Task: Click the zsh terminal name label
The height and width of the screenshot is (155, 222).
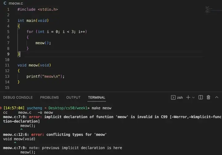Action: 180,97
